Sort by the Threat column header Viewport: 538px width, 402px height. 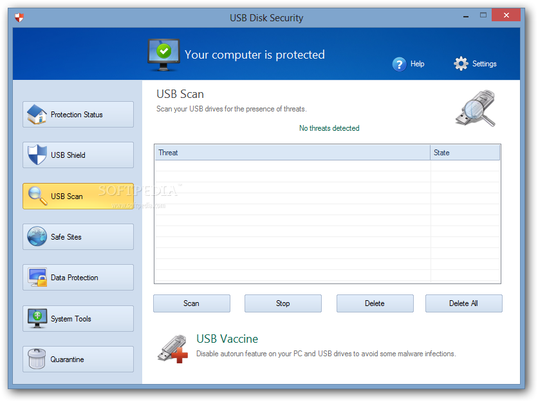(x=292, y=153)
